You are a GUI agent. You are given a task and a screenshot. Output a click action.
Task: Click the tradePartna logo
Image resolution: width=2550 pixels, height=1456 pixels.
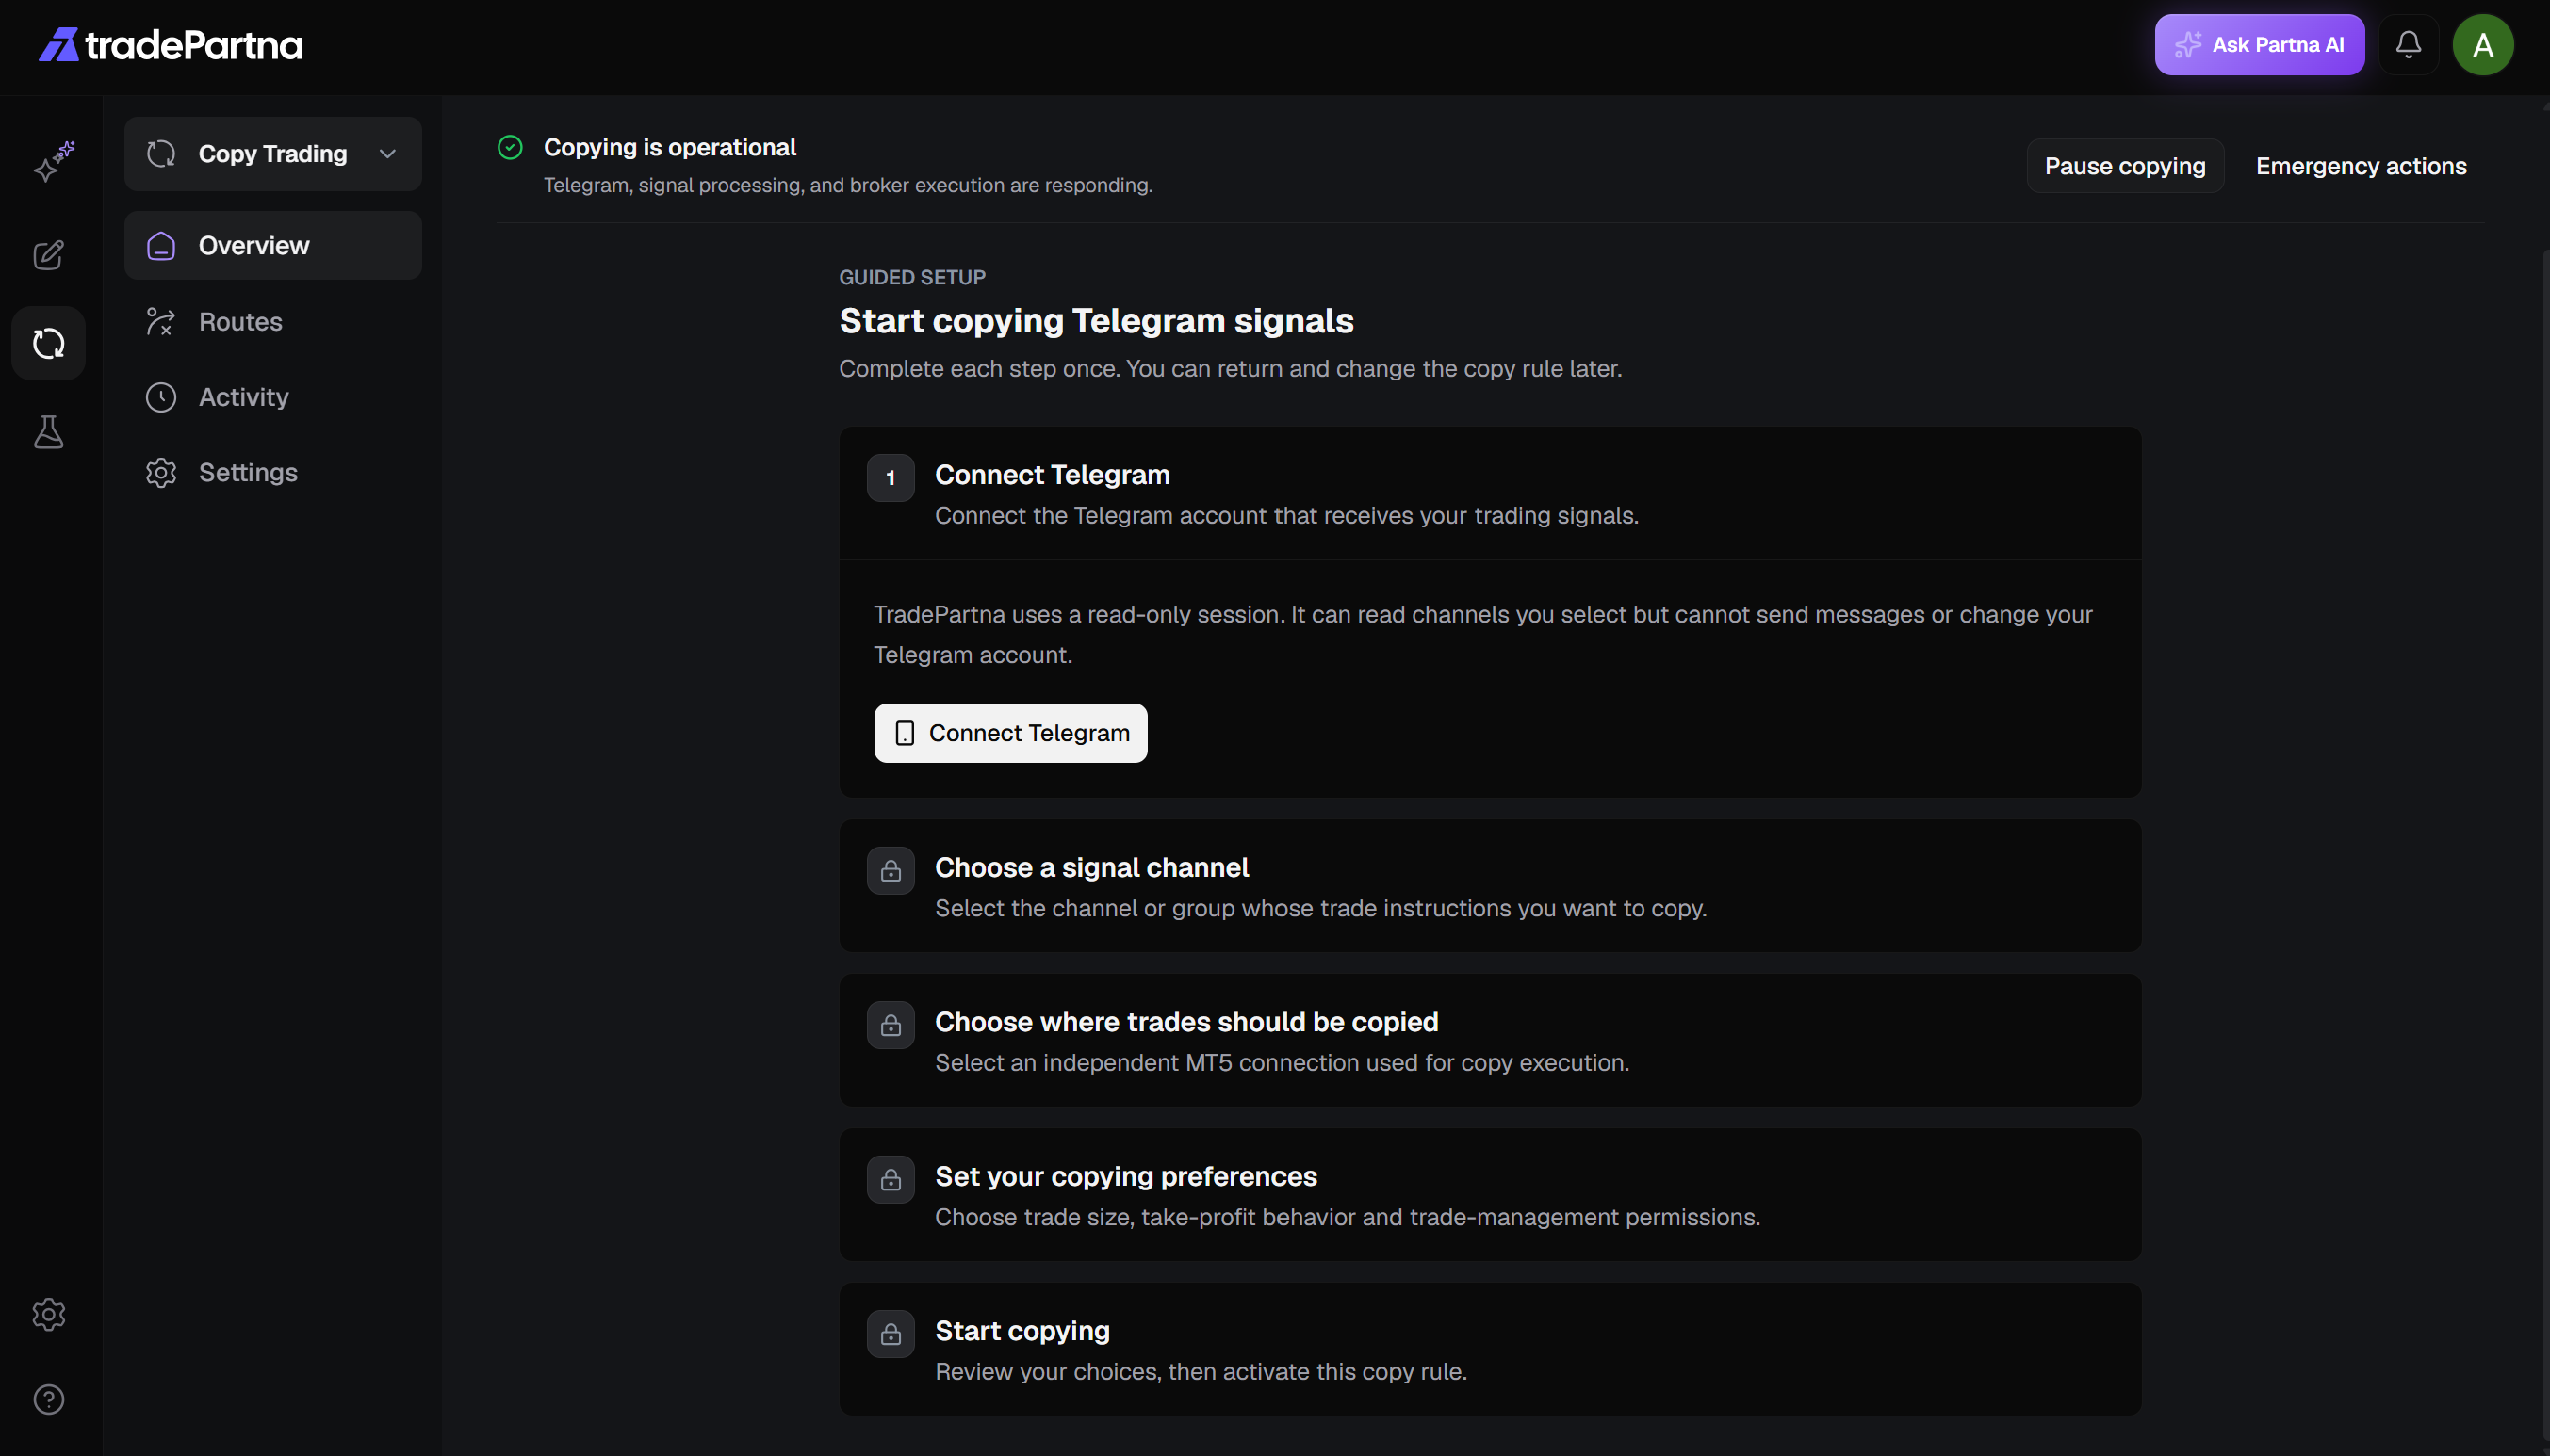click(170, 45)
